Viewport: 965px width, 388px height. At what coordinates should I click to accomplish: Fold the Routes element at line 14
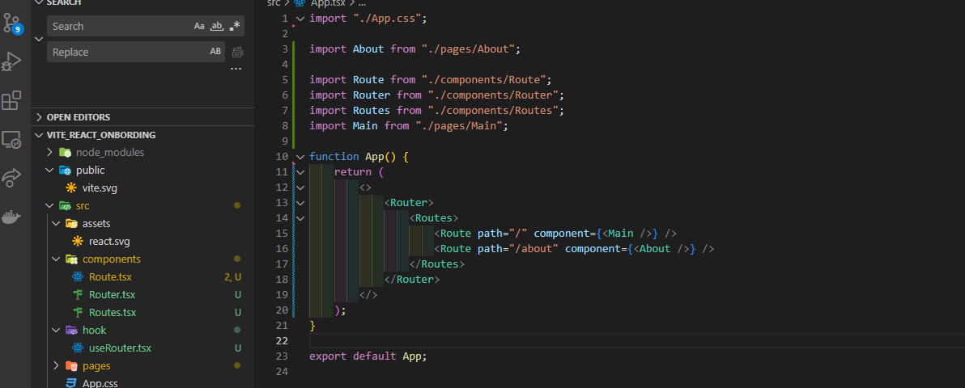[300, 218]
